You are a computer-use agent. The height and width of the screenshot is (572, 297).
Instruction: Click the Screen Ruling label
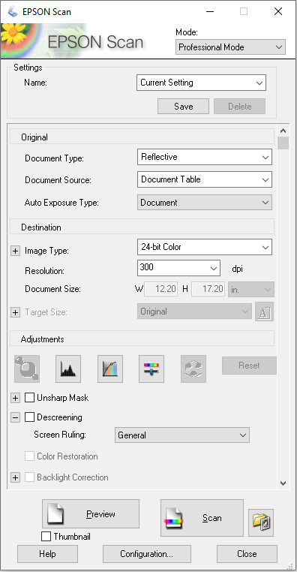click(x=60, y=435)
